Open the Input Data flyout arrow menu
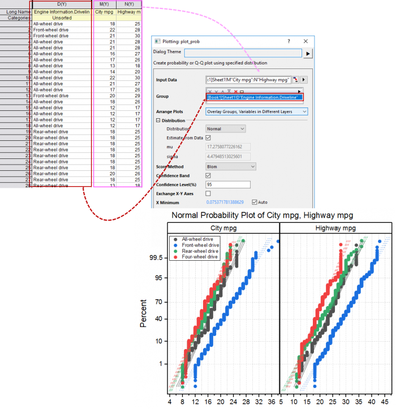The height and width of the screenshot is (409, 396). 303,80
